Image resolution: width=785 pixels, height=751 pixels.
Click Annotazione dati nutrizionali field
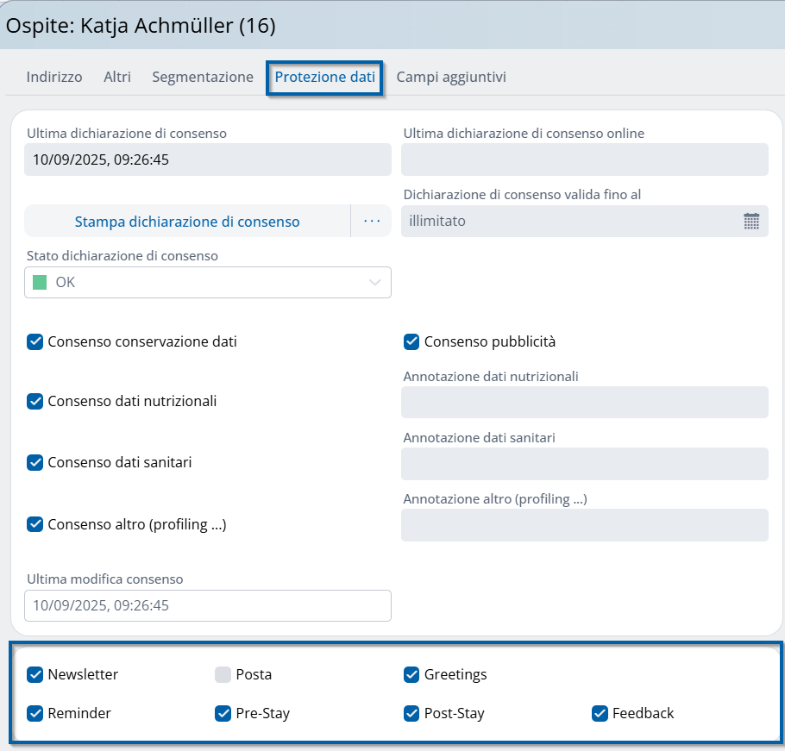coord(584,402)
